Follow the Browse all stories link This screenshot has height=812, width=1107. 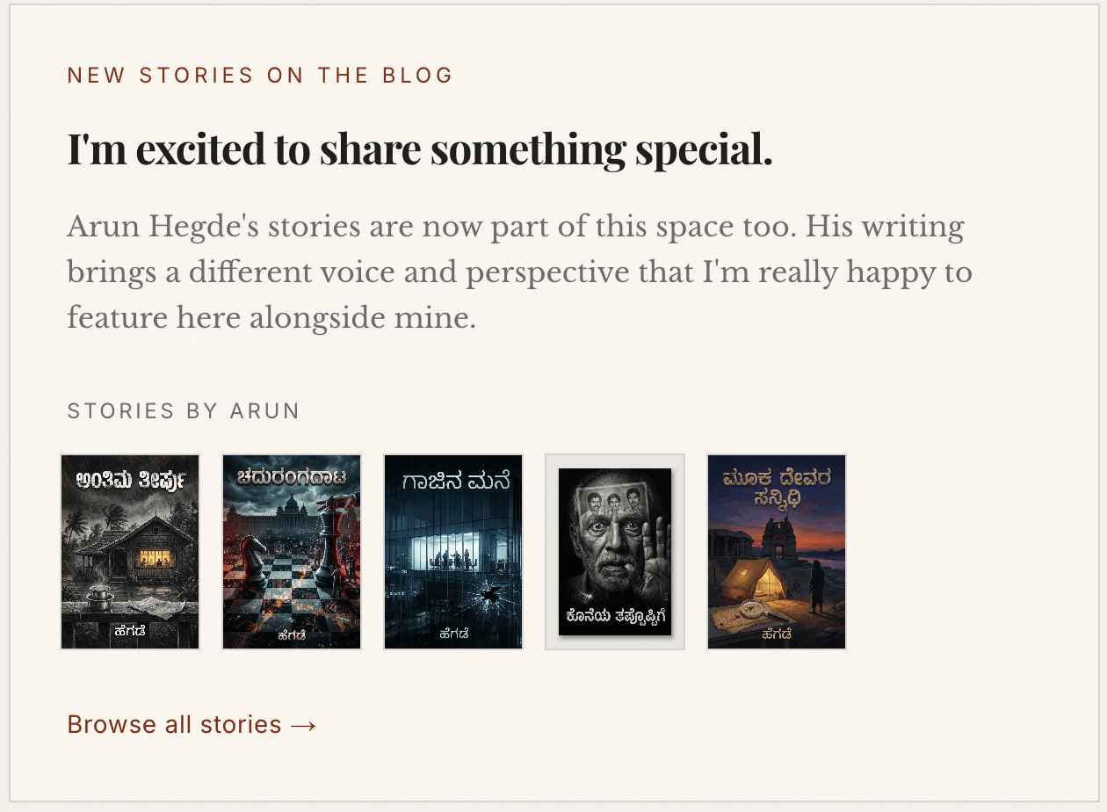(x=173, y=724)
